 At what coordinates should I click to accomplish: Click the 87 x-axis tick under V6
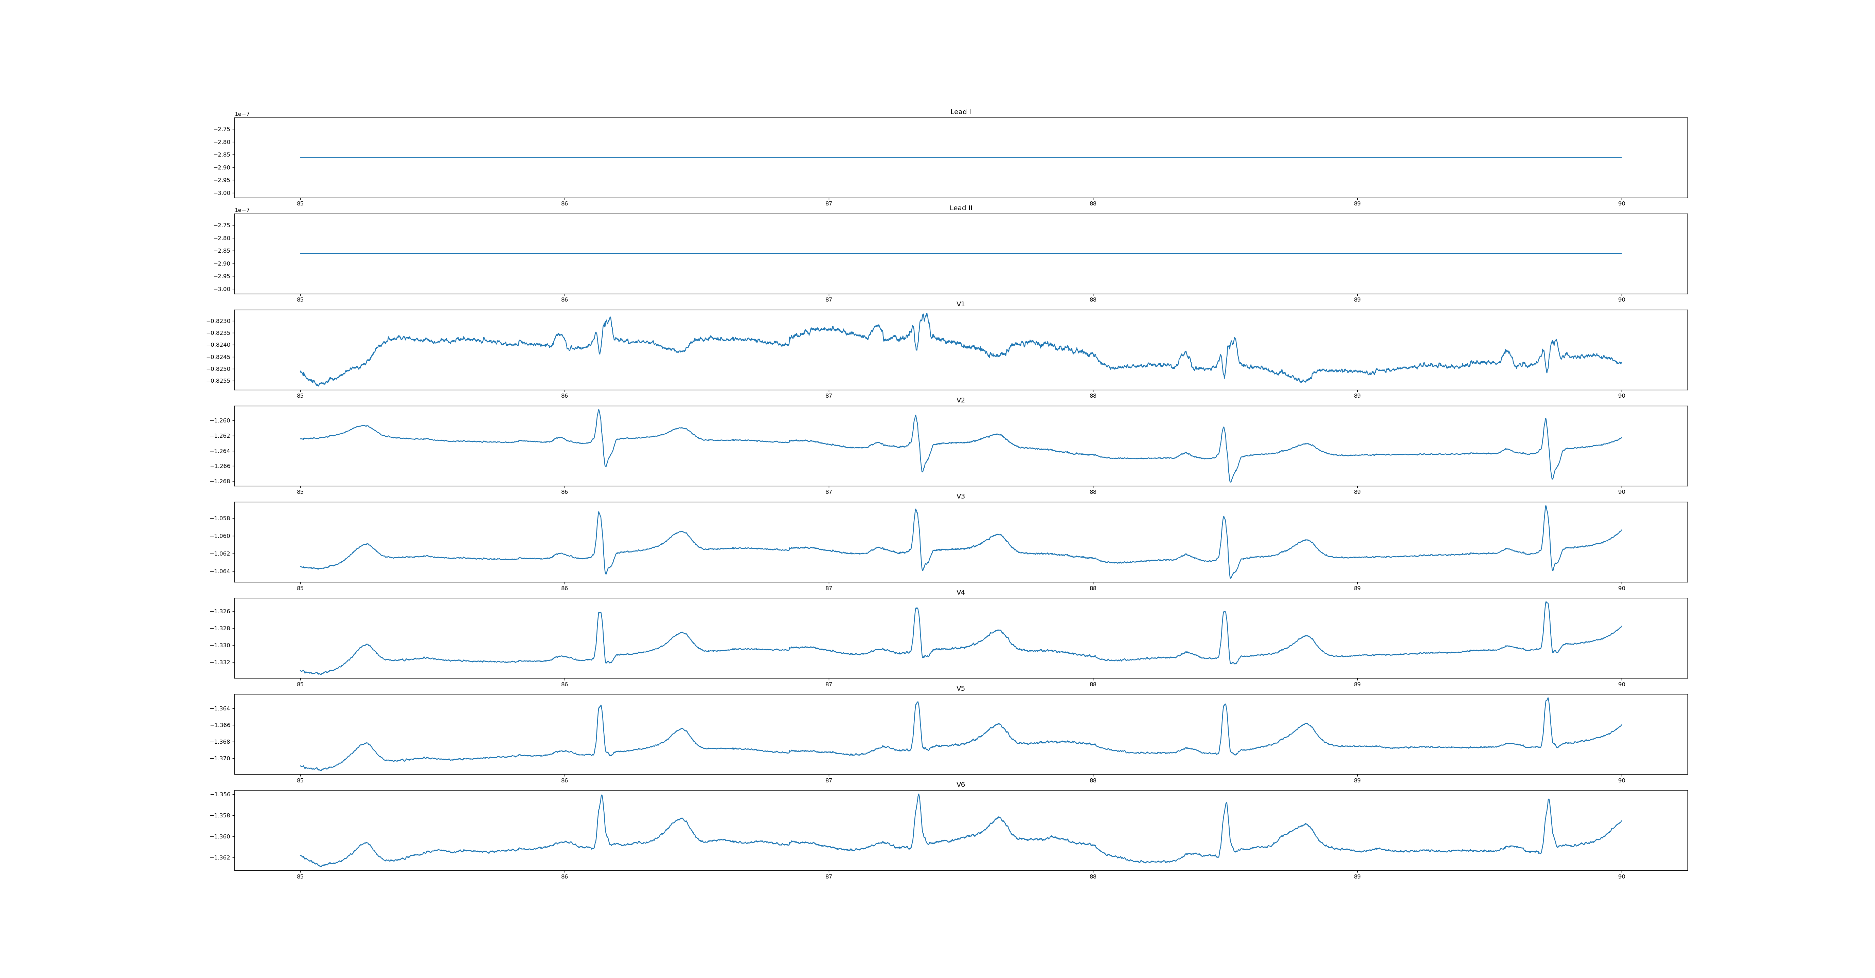(x=828, y=877)
